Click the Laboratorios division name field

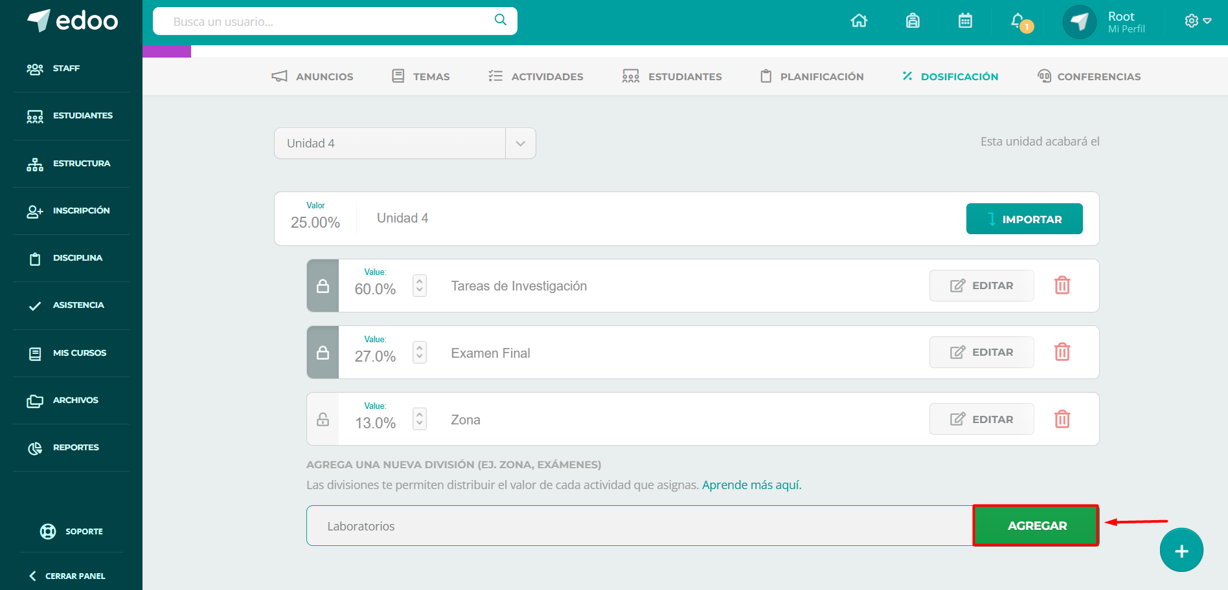click(x=639, y=525)
